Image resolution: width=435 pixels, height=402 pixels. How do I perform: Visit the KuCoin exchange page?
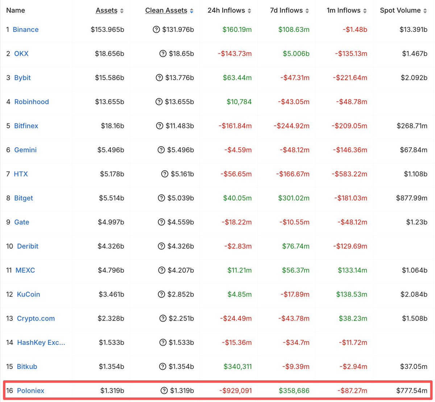coord(29,294)
